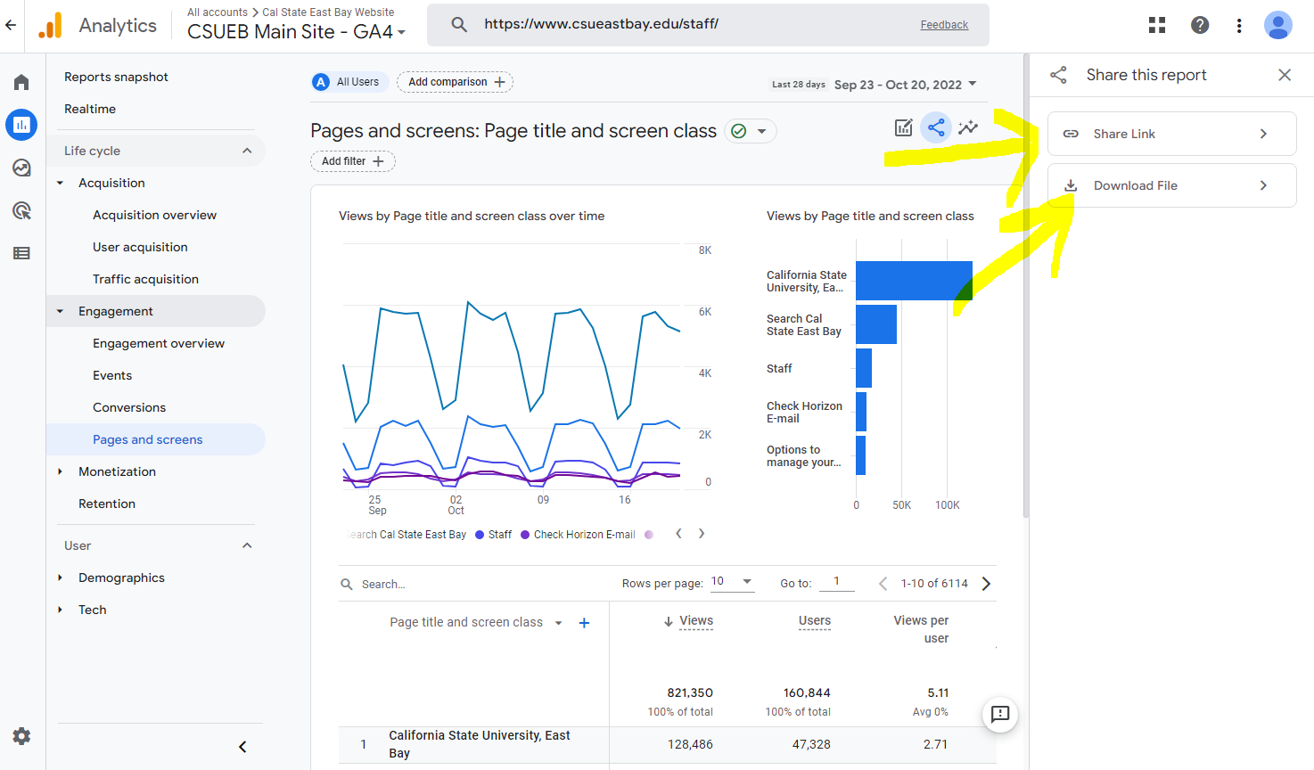The height and width of the screenshot is (770, 1314).
Task: Expand the Monetization group
Action: click(60, 471)
